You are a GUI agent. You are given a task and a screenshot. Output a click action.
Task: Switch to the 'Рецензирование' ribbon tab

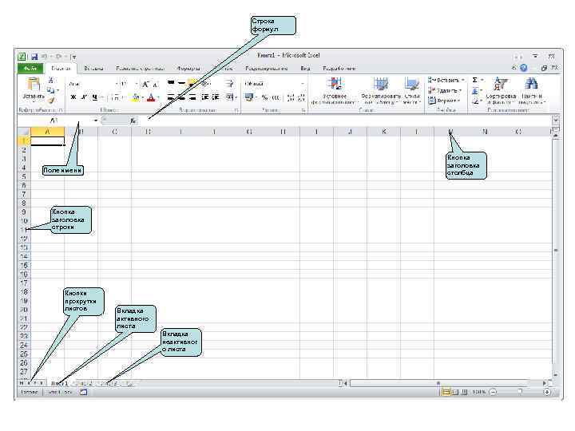point(266,68)
